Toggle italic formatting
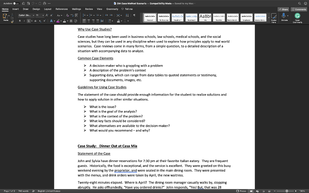 (24, 21)
